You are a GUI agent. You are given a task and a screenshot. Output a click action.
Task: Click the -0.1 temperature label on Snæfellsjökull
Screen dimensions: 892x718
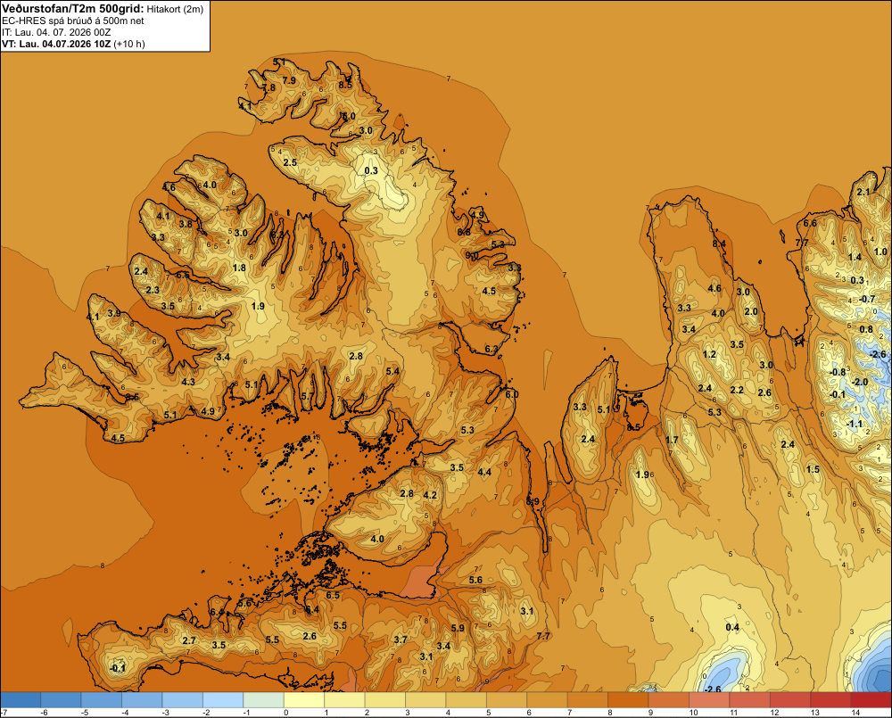(x=117, y=668)
